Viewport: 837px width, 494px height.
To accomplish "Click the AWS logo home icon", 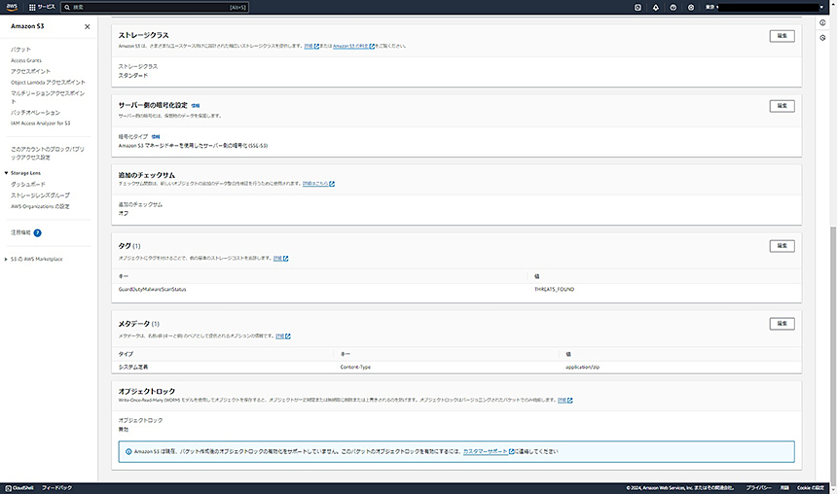I will pos(12,7).
